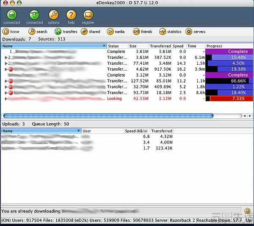Select the "409.89K" transferred cell
The image size is (254, 226).
pos(163,87)
